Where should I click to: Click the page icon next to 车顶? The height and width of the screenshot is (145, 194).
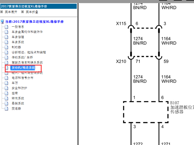tap(7, 83)
